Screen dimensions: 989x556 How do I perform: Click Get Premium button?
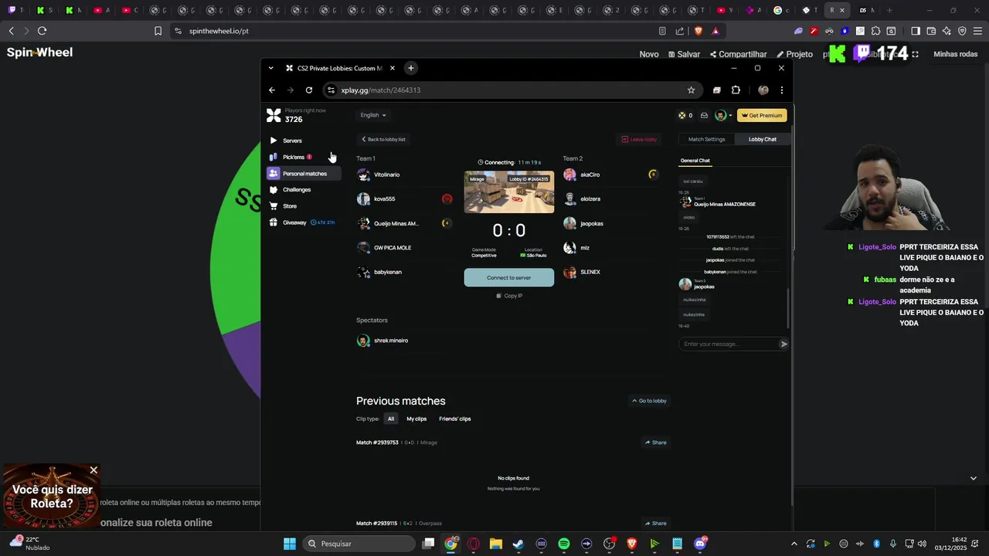point(762,116)
